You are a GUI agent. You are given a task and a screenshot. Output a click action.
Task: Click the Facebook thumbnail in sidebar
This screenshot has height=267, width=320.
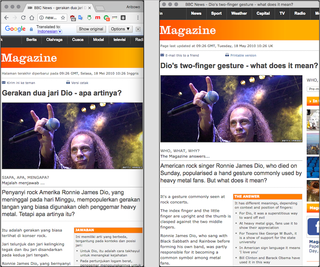(x=313, y=227)
